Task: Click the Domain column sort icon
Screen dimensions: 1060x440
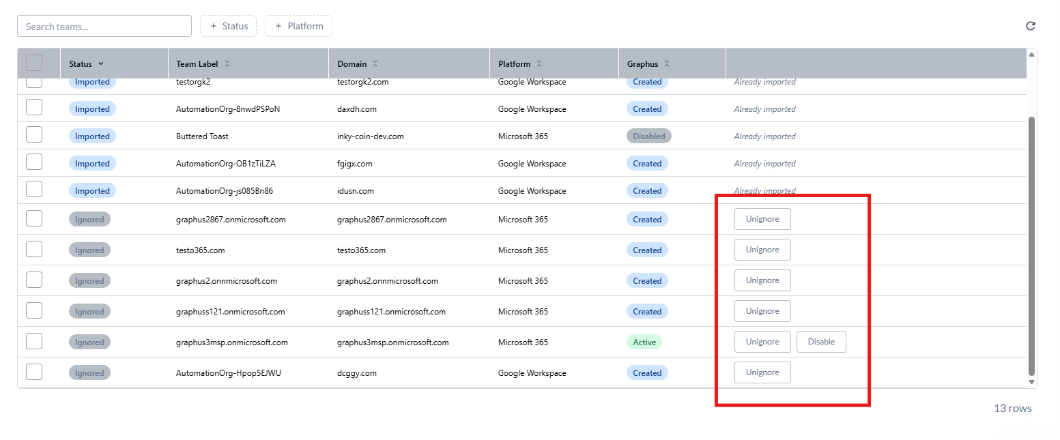Action: point(375,63)
